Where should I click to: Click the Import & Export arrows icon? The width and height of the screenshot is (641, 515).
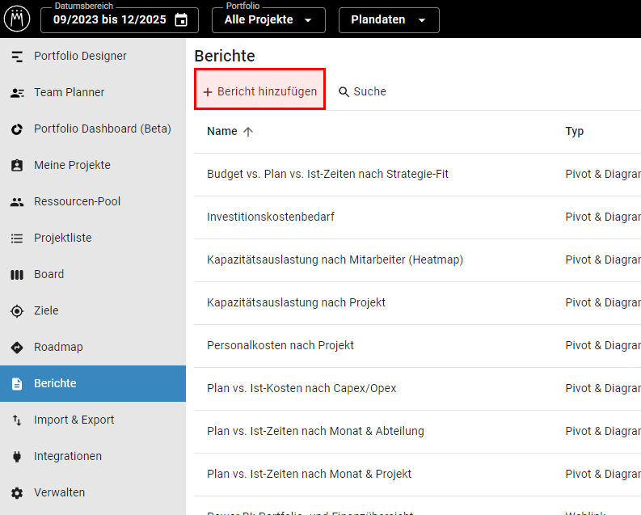(17, 420)
